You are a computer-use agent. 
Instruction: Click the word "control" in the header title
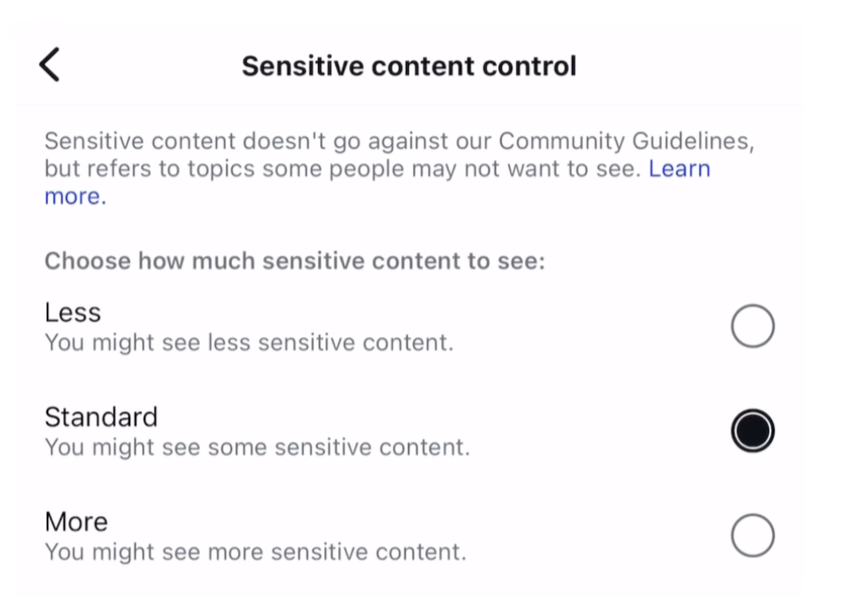coord(534,66)
